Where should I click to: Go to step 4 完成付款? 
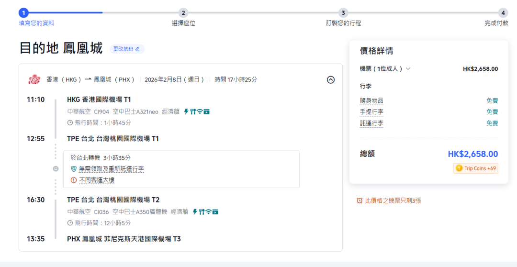pos(502,13)
